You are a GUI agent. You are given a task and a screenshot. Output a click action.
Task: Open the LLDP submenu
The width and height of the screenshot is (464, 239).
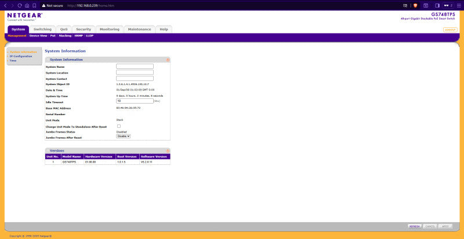[89, 36]
